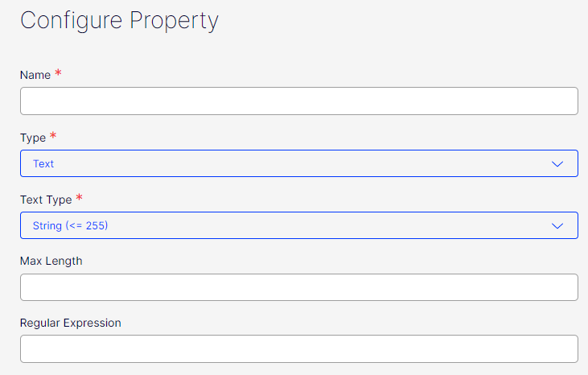
Task: Click the 'Text Type' field label
Action: pos(46,200)
